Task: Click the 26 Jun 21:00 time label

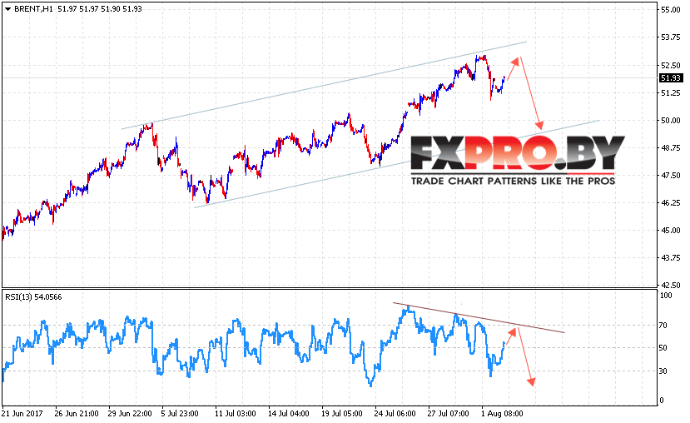Action: point(77,414)
